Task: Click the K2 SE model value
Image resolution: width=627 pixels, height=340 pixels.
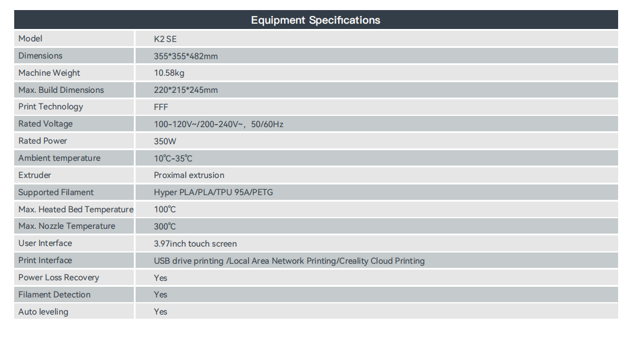Action: click(165, 39)
